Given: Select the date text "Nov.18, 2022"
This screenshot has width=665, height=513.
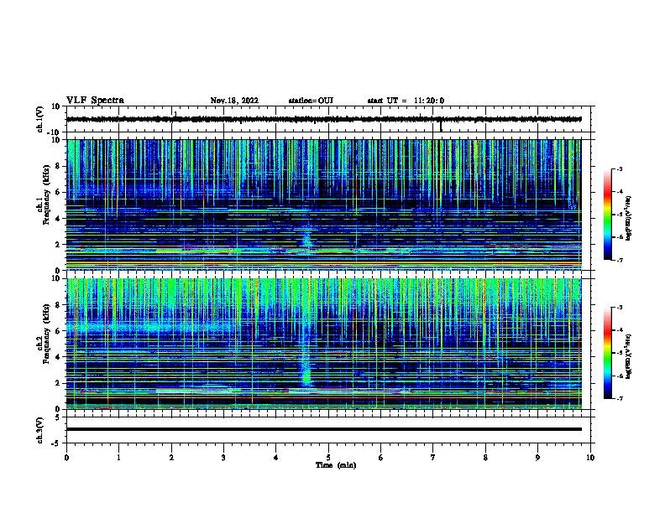Looking at the screenshot, I should [234, 101].
